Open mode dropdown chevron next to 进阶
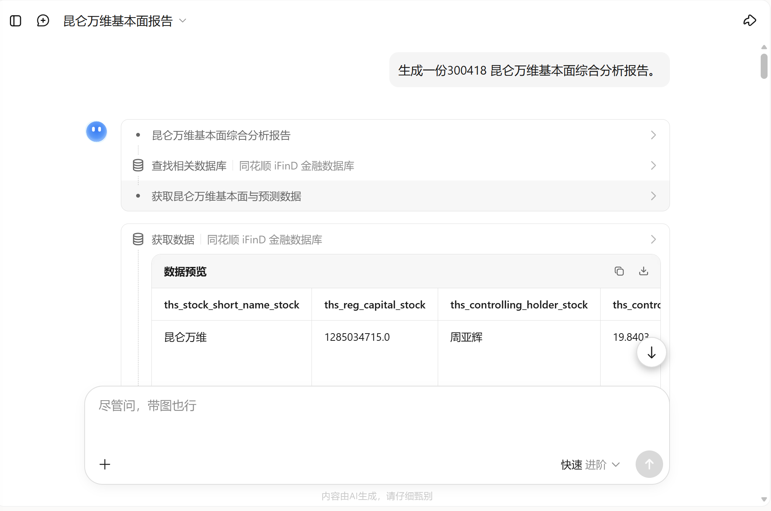771x511 pixels. (x=616, y=465)
